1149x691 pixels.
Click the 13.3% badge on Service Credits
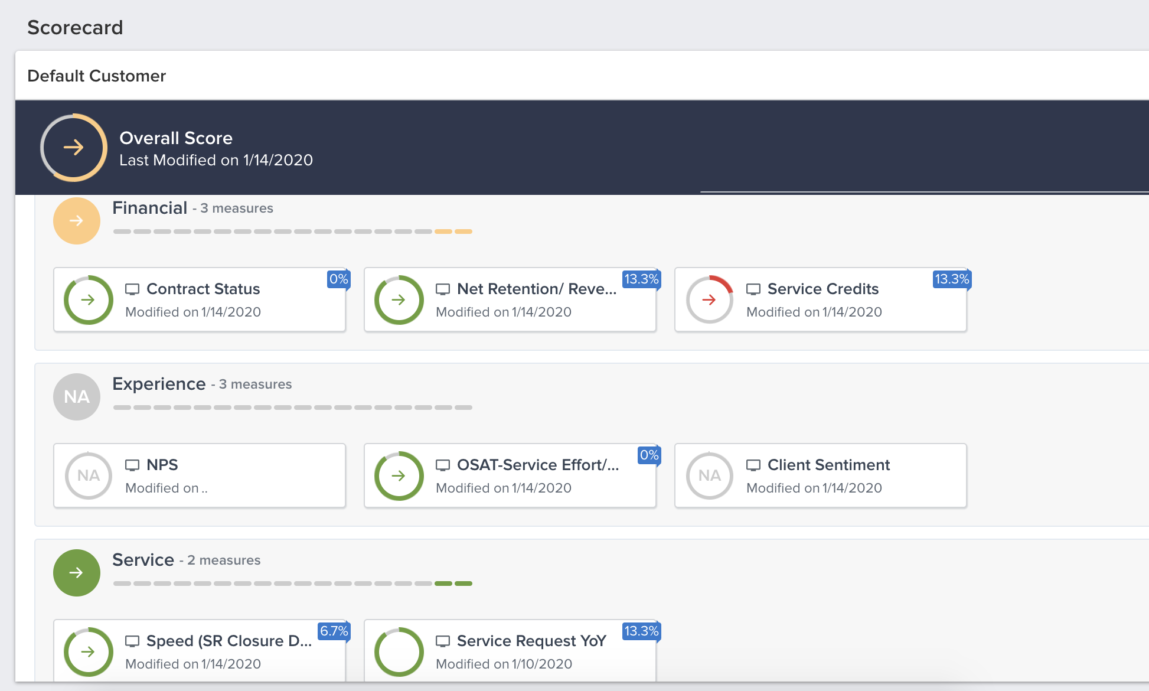[x=952, y=279]
